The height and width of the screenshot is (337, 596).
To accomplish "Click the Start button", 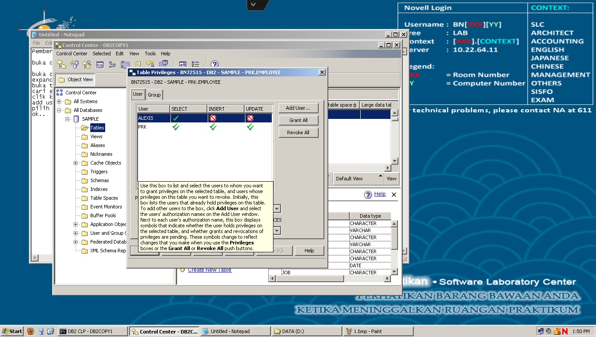I will [12, 331].
